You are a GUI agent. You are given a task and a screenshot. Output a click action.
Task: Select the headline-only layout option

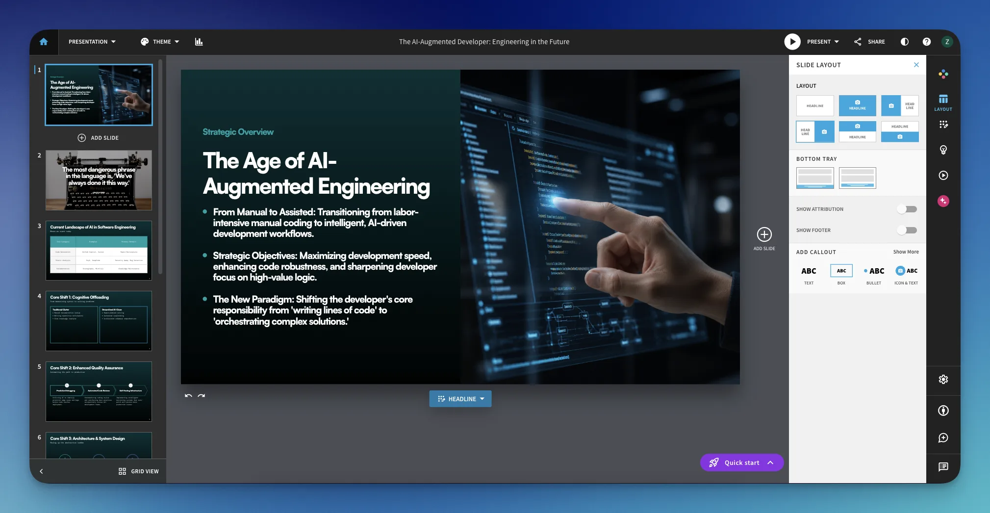click(x=815, y=105)
